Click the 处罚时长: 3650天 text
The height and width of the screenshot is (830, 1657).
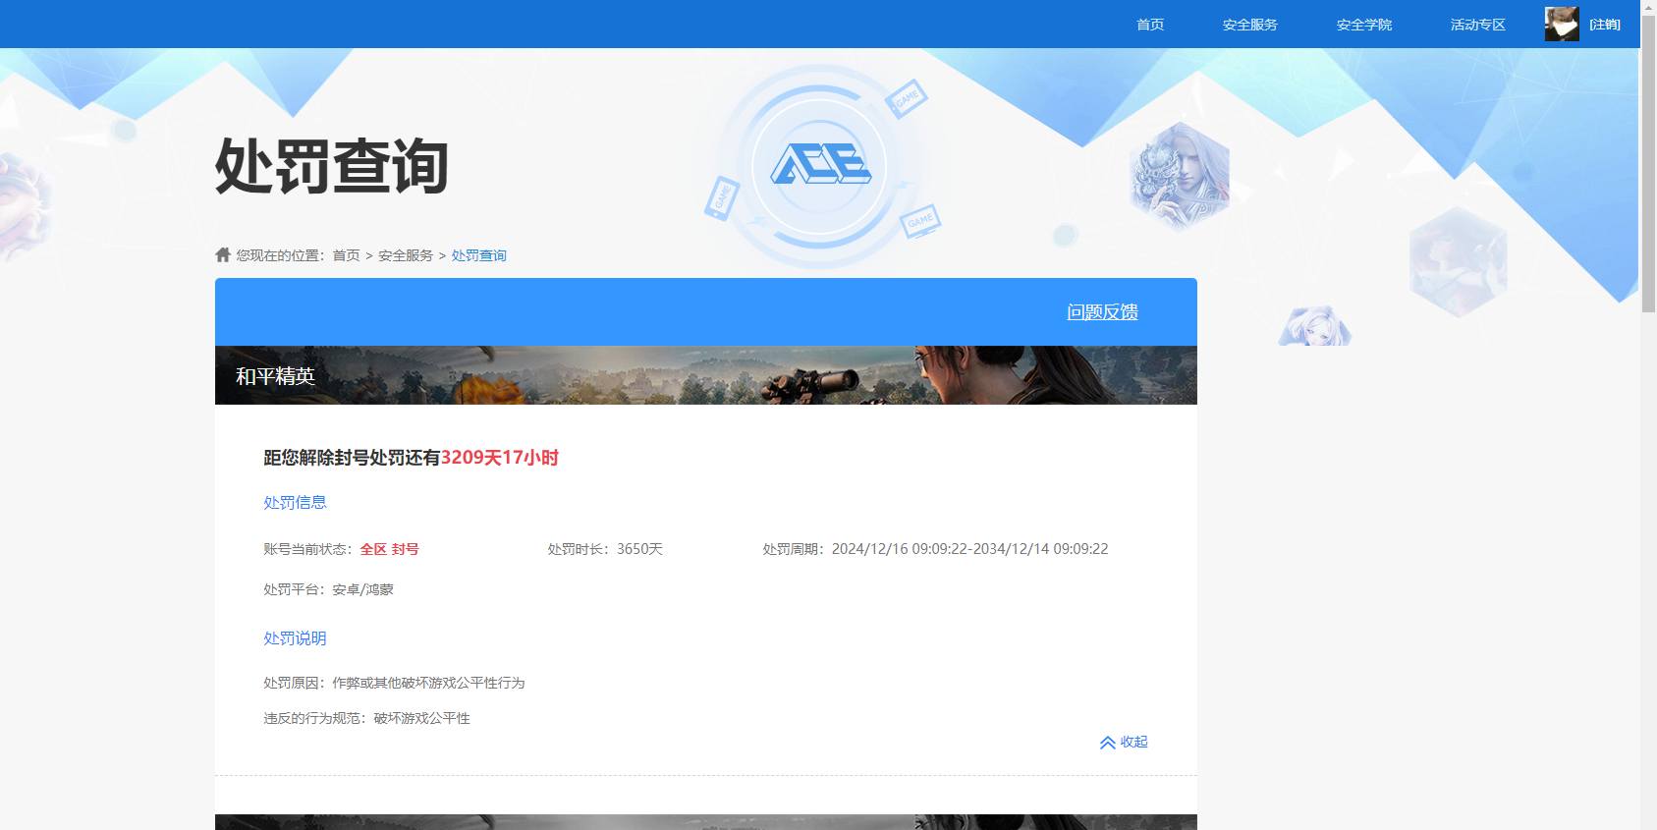pos(605,549)
